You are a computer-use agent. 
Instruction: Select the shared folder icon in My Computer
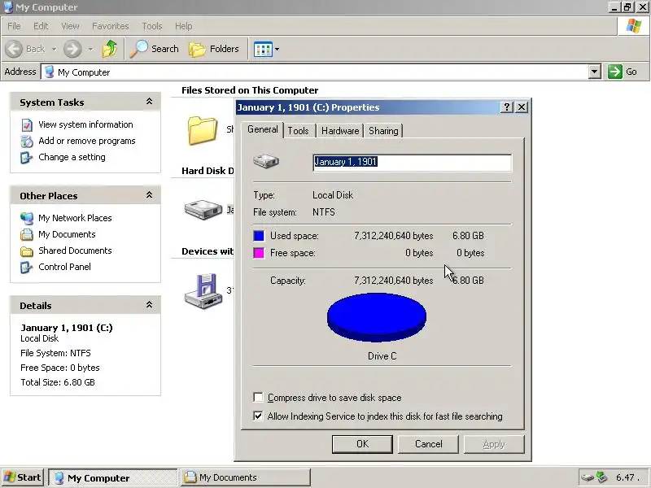coord(203,130)
